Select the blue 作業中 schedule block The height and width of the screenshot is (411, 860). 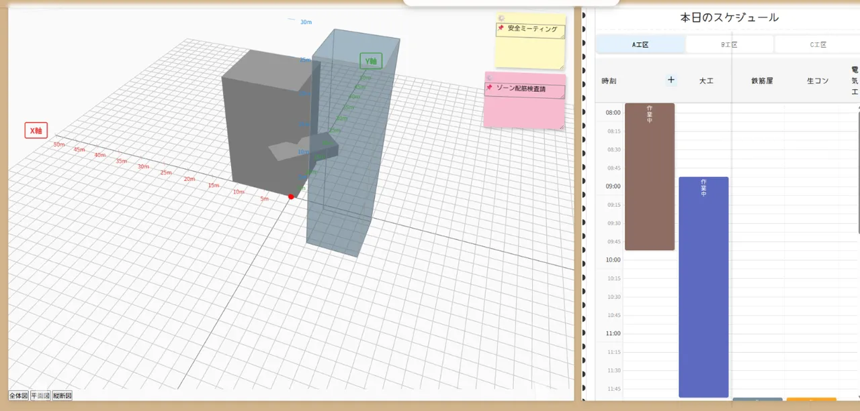[x=703, y=287]
